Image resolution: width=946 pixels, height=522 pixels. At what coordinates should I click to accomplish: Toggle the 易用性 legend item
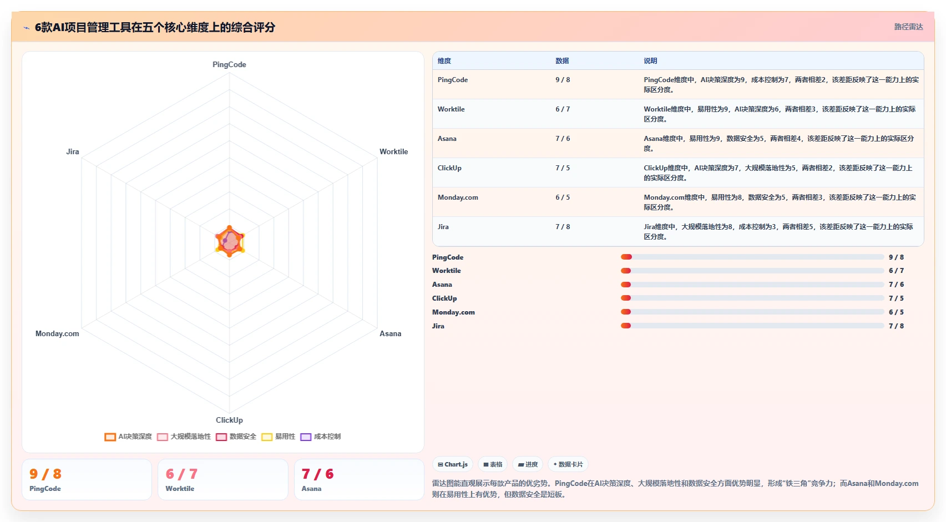click(279, 437)
